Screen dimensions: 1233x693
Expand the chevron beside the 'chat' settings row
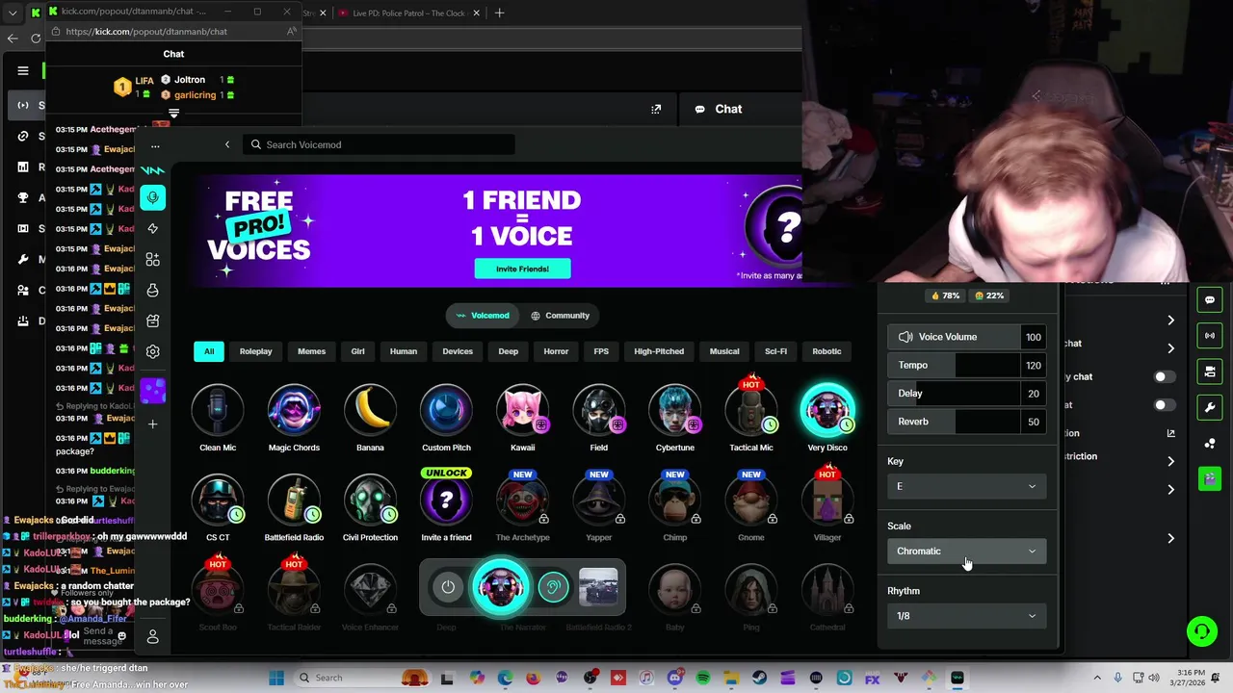1170,348
